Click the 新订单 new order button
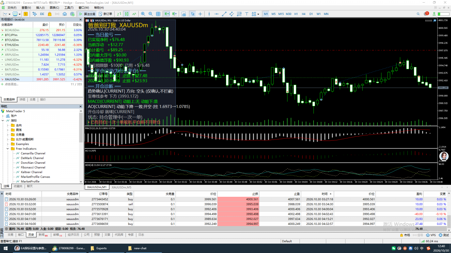Image resolution: width=451 pixels, height=253 pixels. point(105,14)
